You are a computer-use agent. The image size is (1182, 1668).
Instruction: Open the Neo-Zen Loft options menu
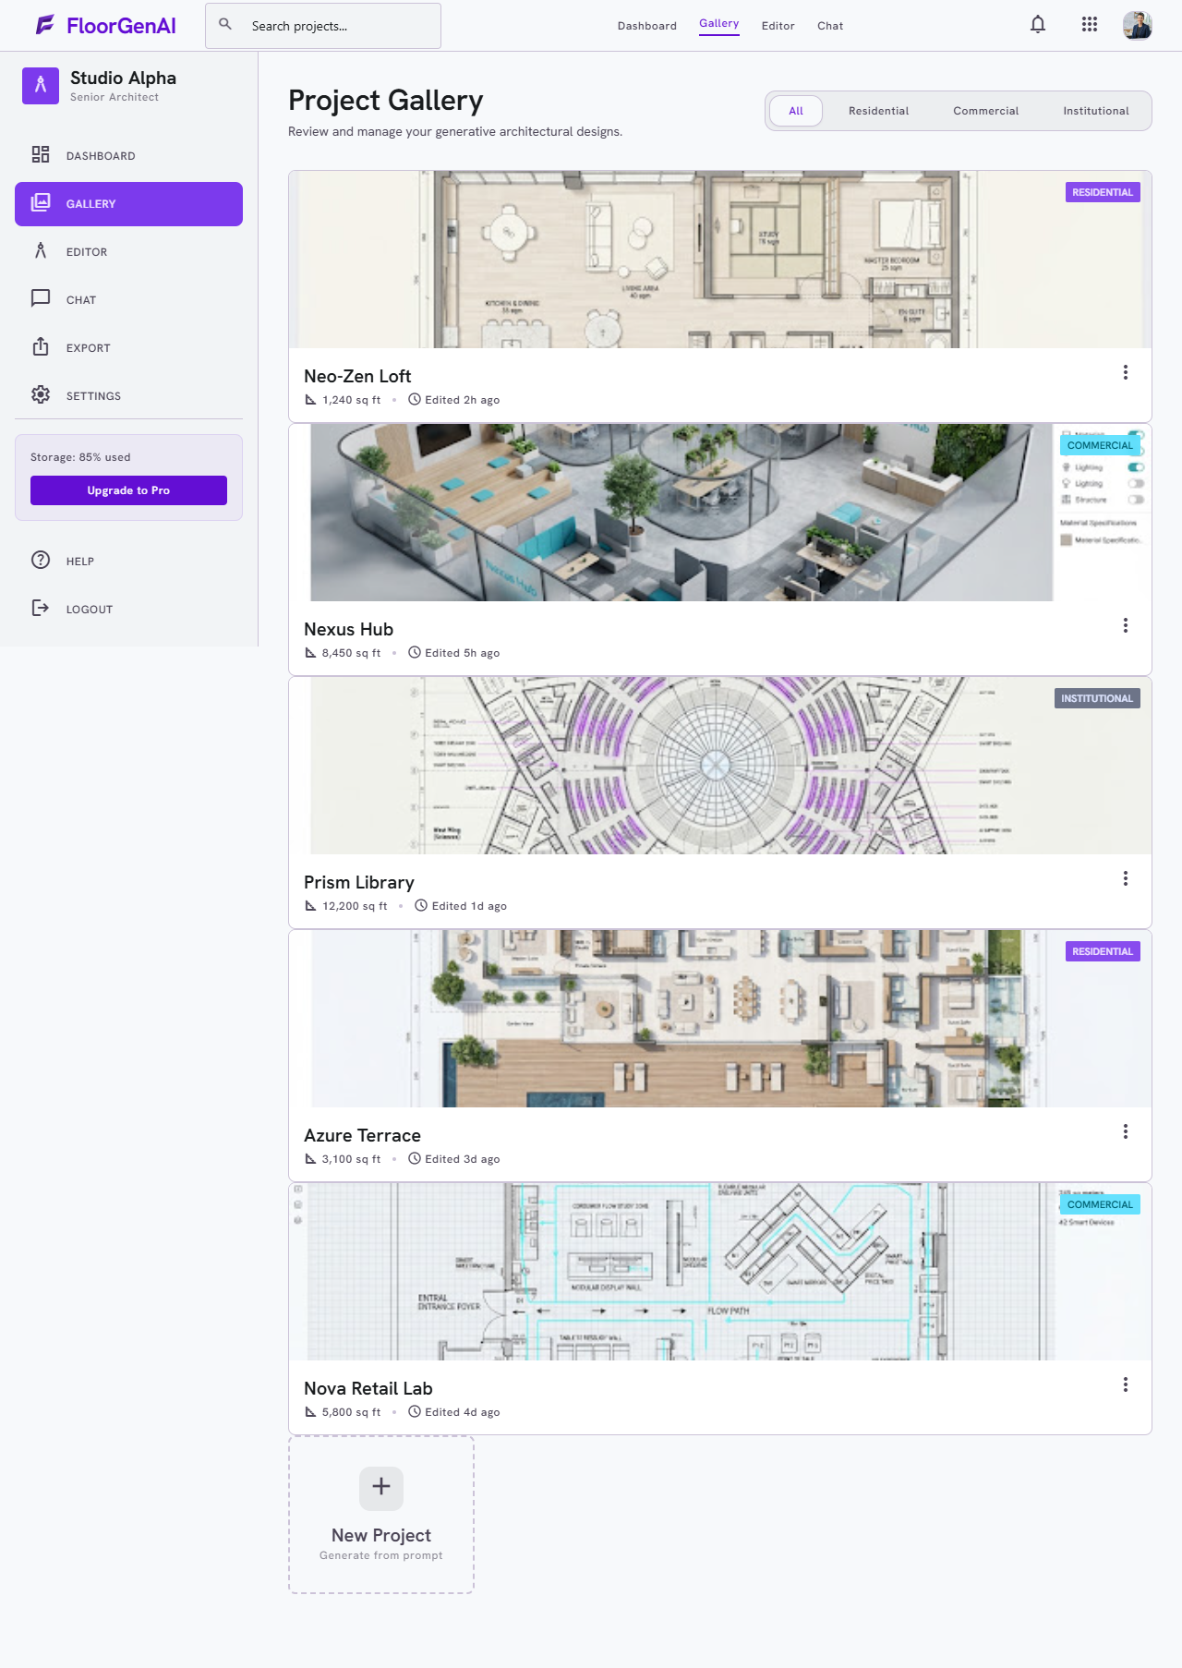pos(1125,373)
